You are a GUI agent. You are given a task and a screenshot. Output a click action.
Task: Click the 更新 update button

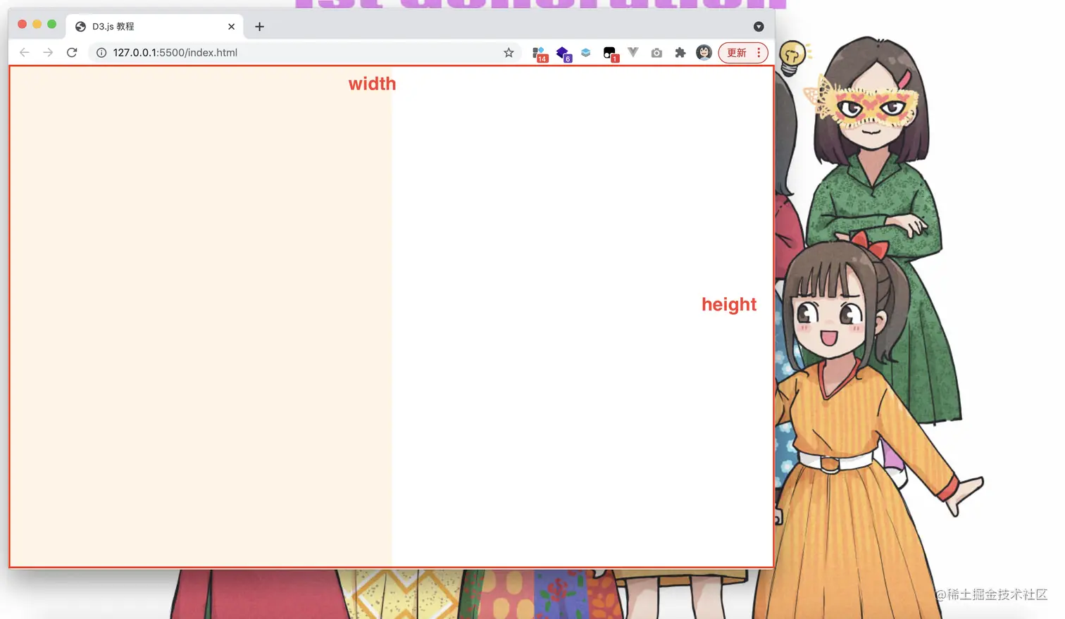click(737, 53)
